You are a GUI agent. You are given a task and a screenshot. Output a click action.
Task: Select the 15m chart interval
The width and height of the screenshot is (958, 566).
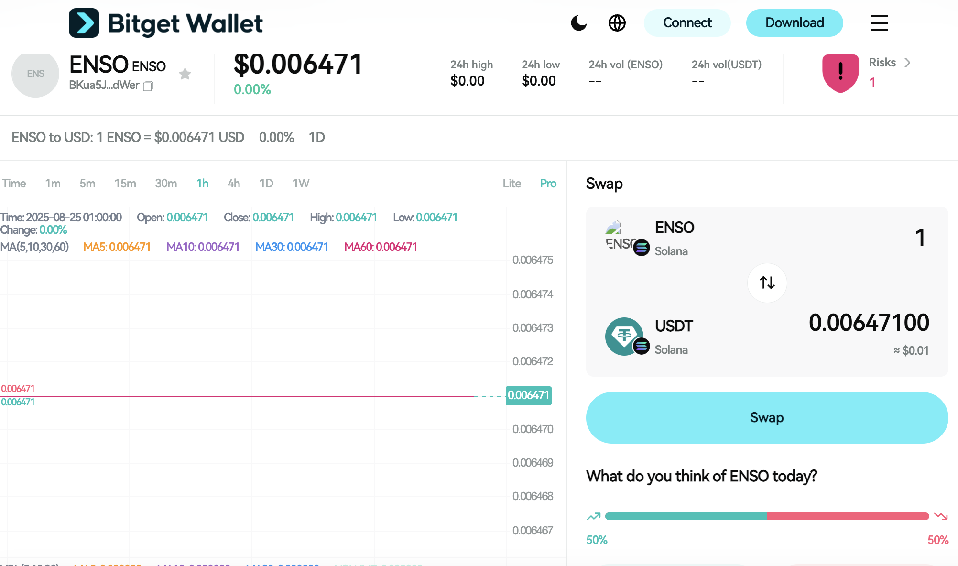pyautogui.click(x=125, y=184)
